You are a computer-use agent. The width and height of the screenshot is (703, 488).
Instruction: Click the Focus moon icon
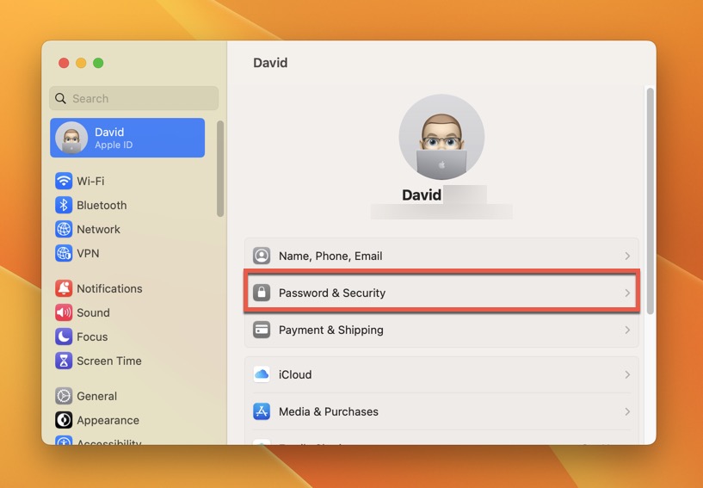(64, 337)
